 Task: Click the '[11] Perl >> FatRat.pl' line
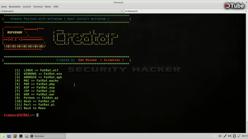click(x=34, y=105)
